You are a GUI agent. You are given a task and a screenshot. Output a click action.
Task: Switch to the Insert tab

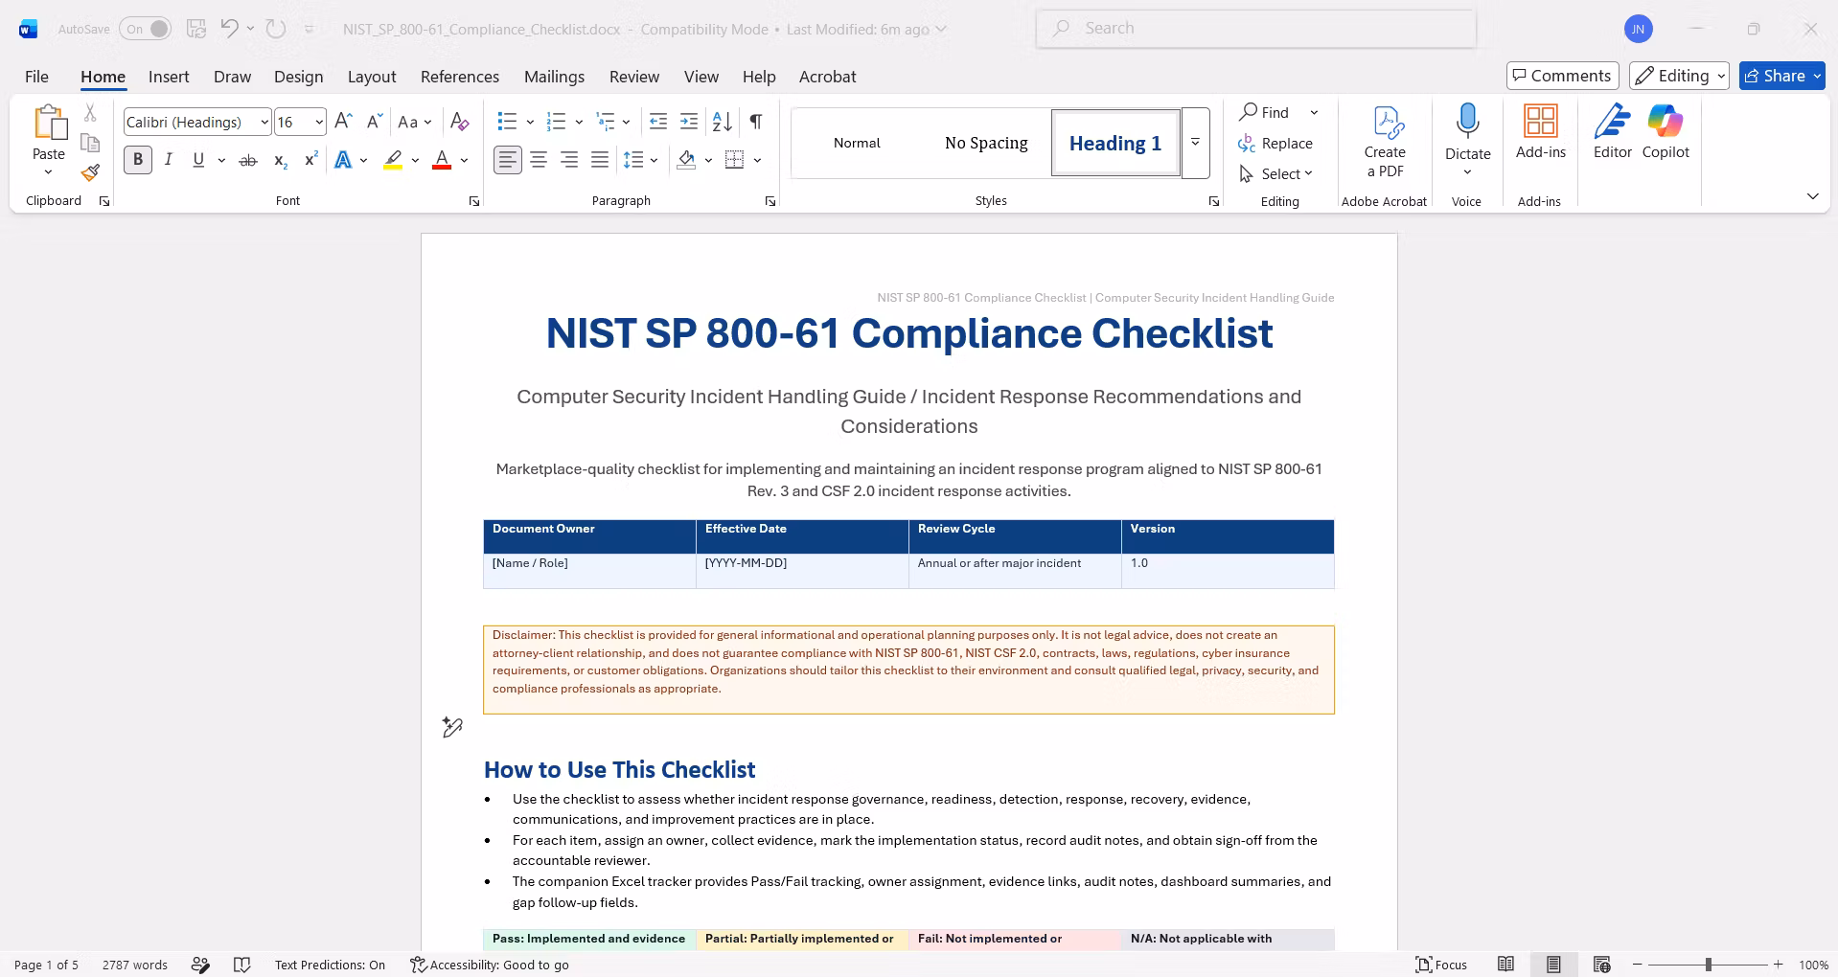[x=169, y=77]
